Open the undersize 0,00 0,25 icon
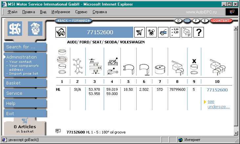The width and height of the screenshot is (240, 144). pyautogui.click(x=175, y=32)
